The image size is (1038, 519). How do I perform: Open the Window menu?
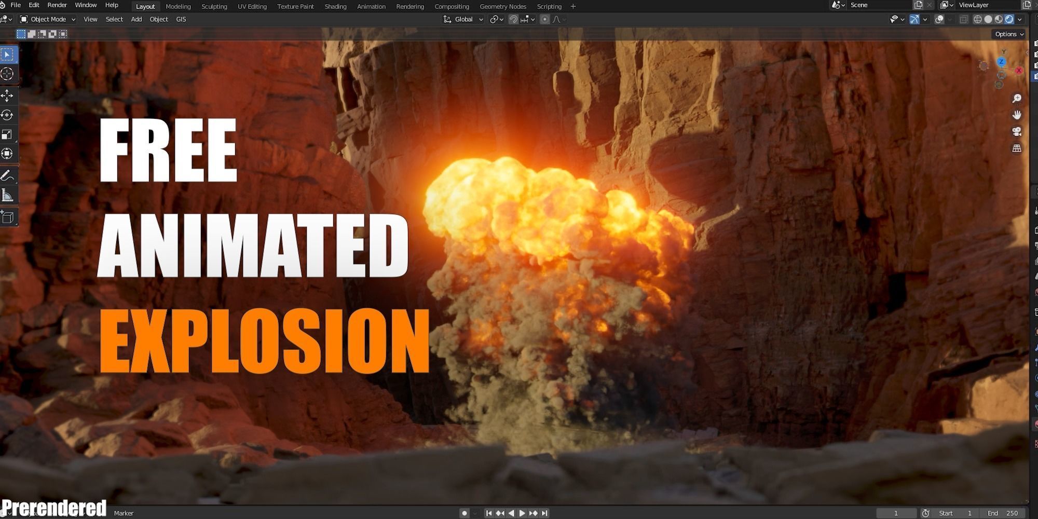[86, 5]
